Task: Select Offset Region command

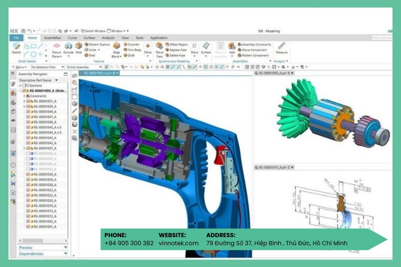Action: point(176,44)
